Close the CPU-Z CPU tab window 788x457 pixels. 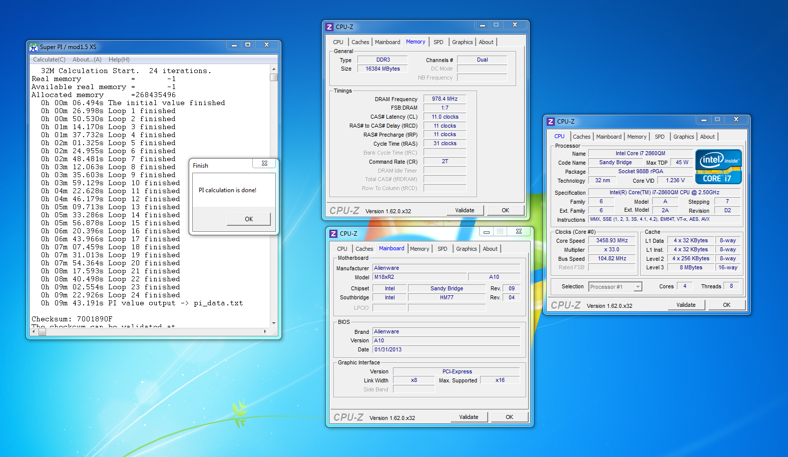tap(736, 120)
